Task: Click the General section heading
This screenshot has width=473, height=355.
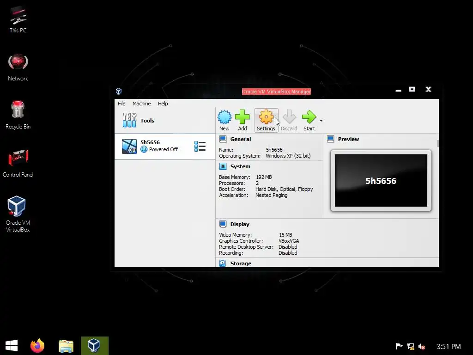Action: point(240,139)
